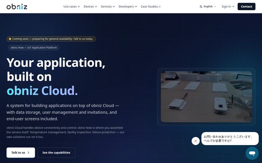This screenshot has height=163, width=262.
Task: Click the Japanese chat greeting message
Action: point(230,139)
